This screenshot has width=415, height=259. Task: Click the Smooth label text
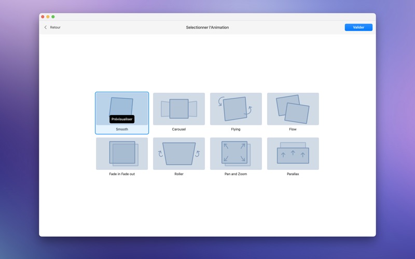pos(122,129)
